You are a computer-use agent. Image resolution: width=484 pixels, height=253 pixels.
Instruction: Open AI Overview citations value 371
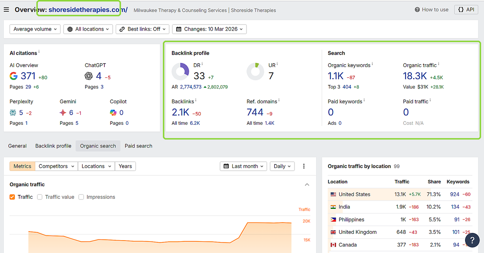click(x=28, y=76)
